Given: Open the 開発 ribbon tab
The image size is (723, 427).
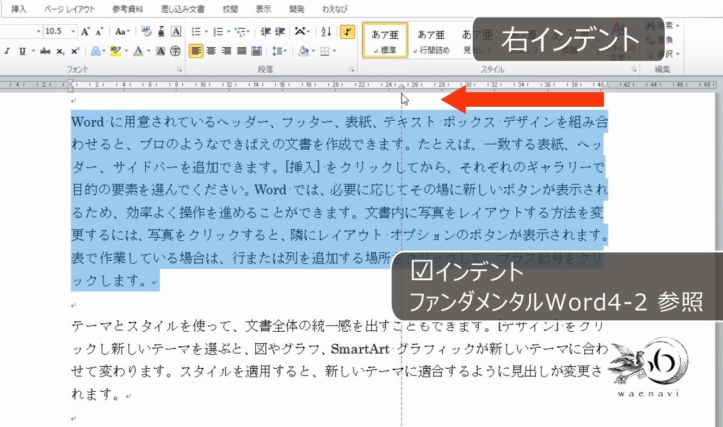Looking at the screenshot, I should click(296, 8).
